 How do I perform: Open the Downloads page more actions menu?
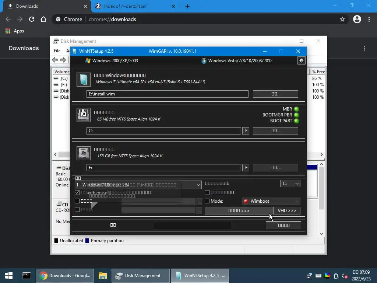364,48
